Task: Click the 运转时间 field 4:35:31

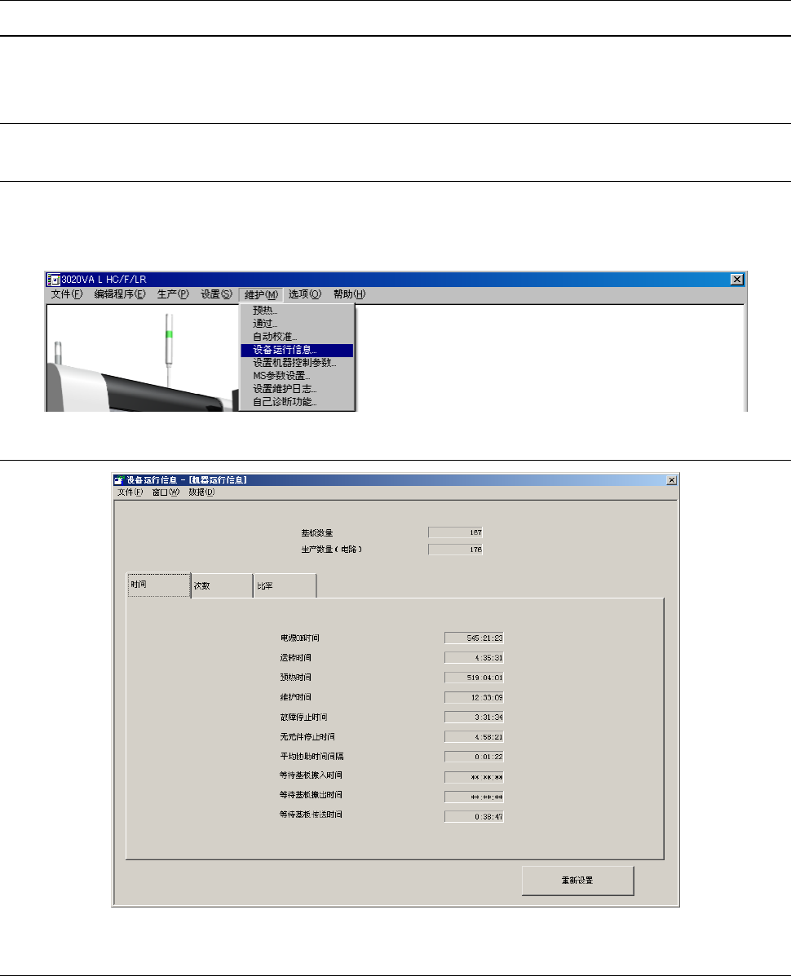Action: coord(475,658)
